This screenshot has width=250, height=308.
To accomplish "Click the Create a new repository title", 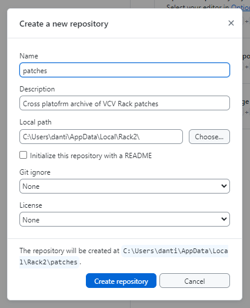I will point(64,24).
